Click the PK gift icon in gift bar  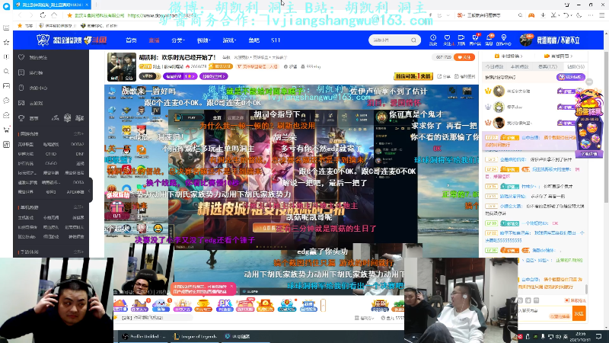click(224, 306)
